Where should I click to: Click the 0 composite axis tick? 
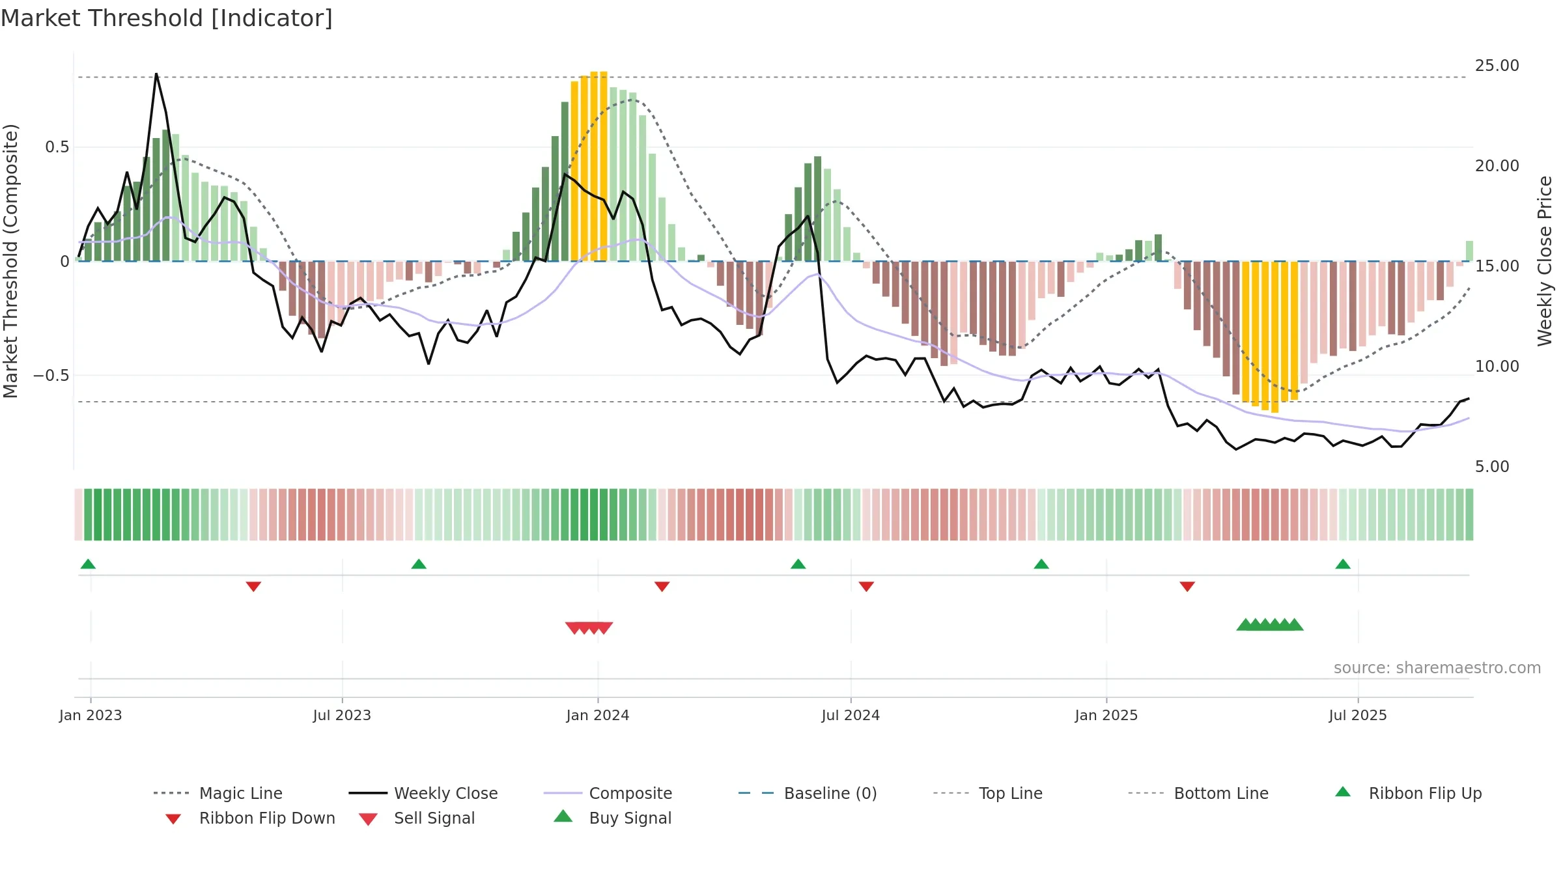(64, 262)
